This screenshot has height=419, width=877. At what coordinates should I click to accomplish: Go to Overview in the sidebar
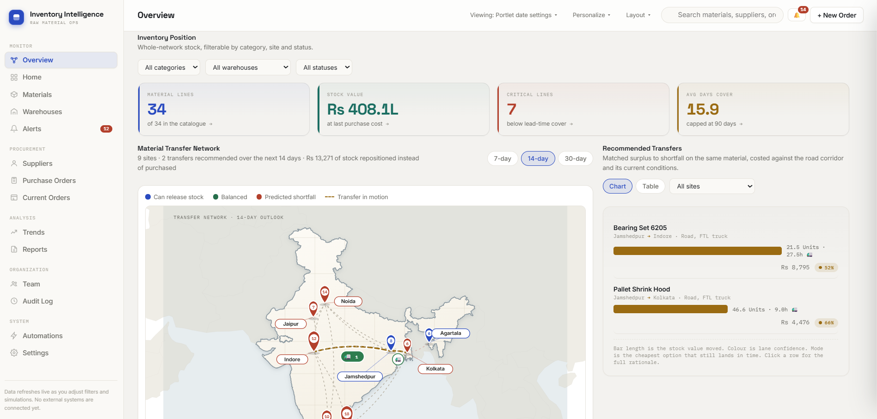click(61, 60)
